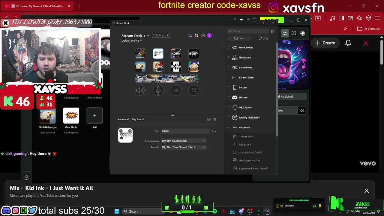This screenshot has height=216, width=384.
Task: Open the title text style dropdown
Action: point(214,131)
